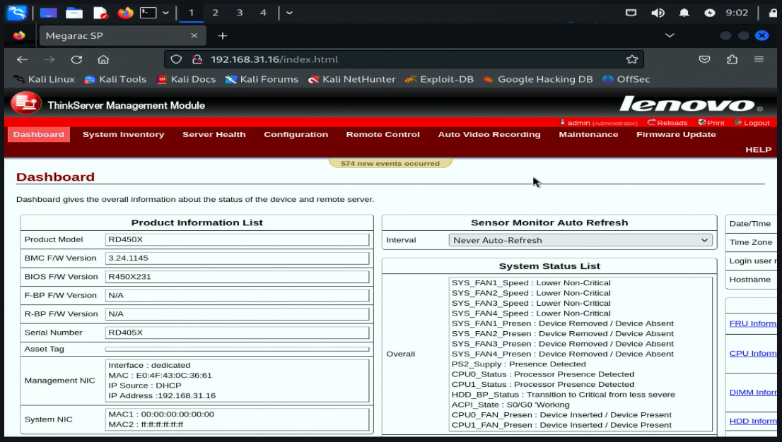Click the HELP button
The height and width of the screenshot is (442, 782).
click(x=758, y=150)
